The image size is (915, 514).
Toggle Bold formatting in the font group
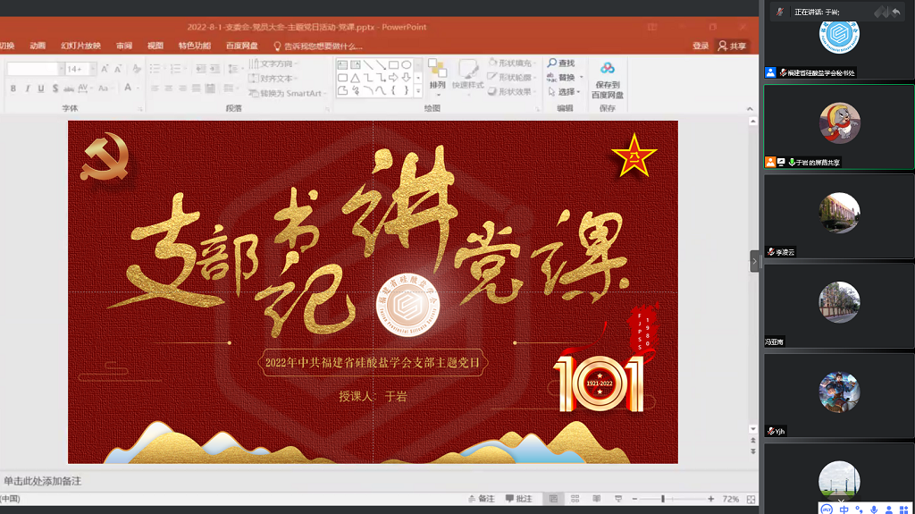[13, 88]
